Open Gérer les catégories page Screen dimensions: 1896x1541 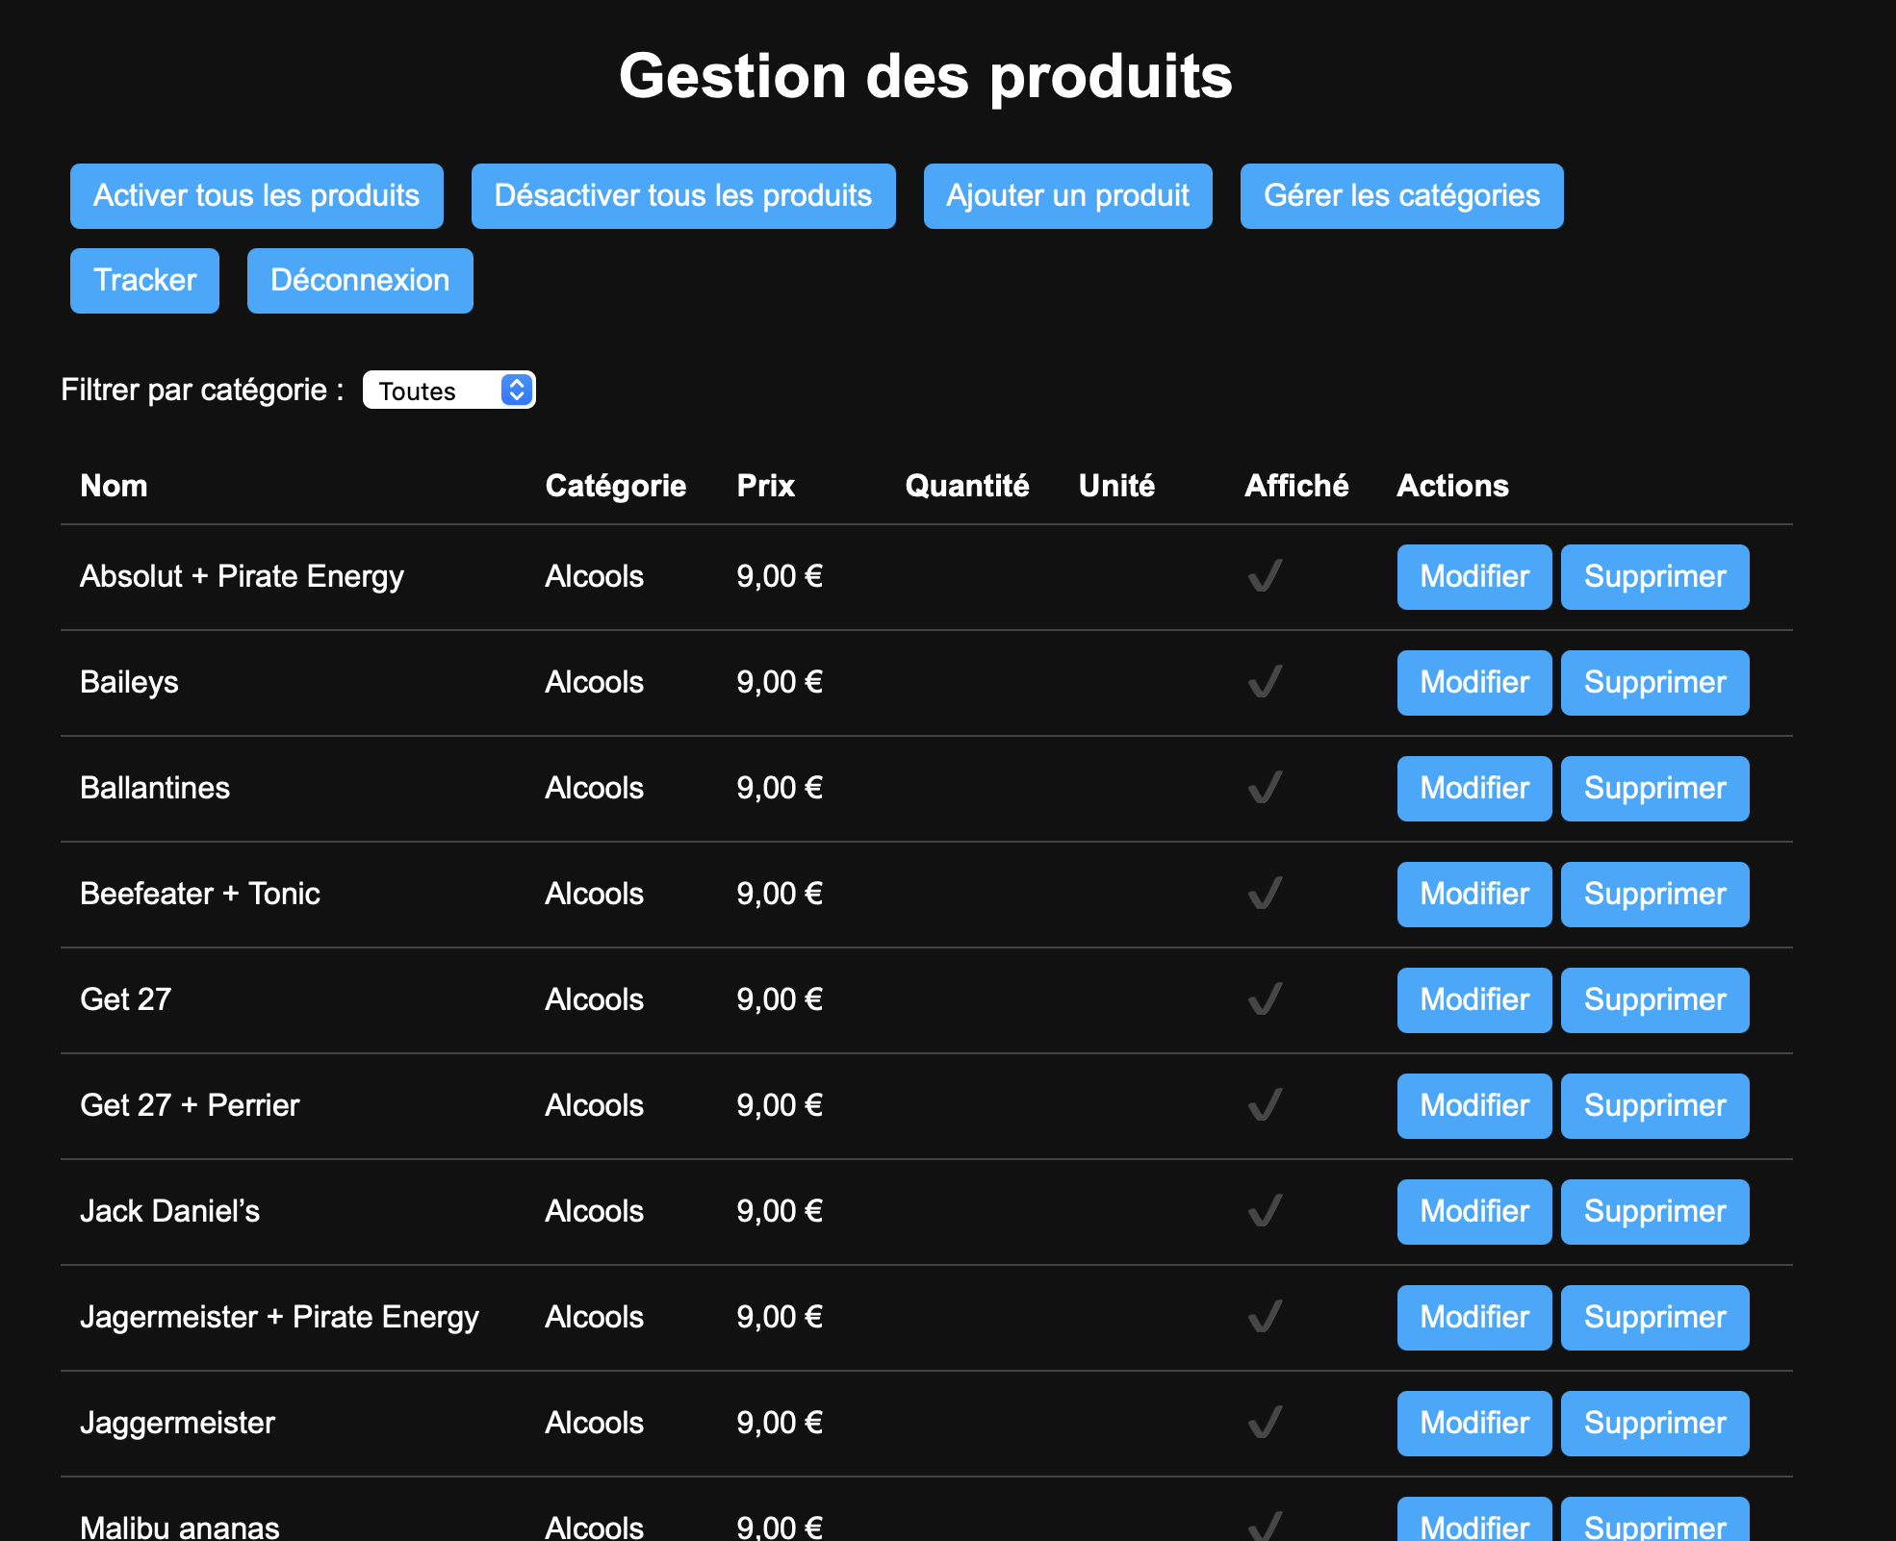[x=1401, y=196]
